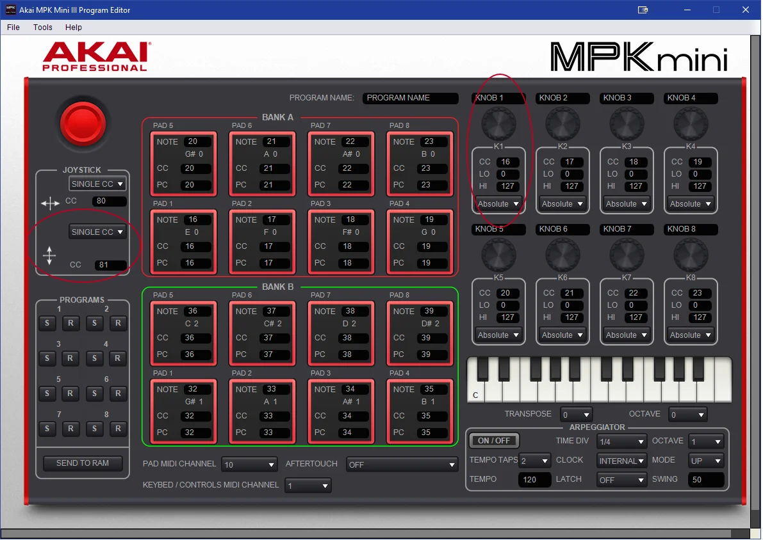This screenshot has width=763, height=540.
Task: Toggle the arpeggiator ON / OFF button
Action: (494, 441)
